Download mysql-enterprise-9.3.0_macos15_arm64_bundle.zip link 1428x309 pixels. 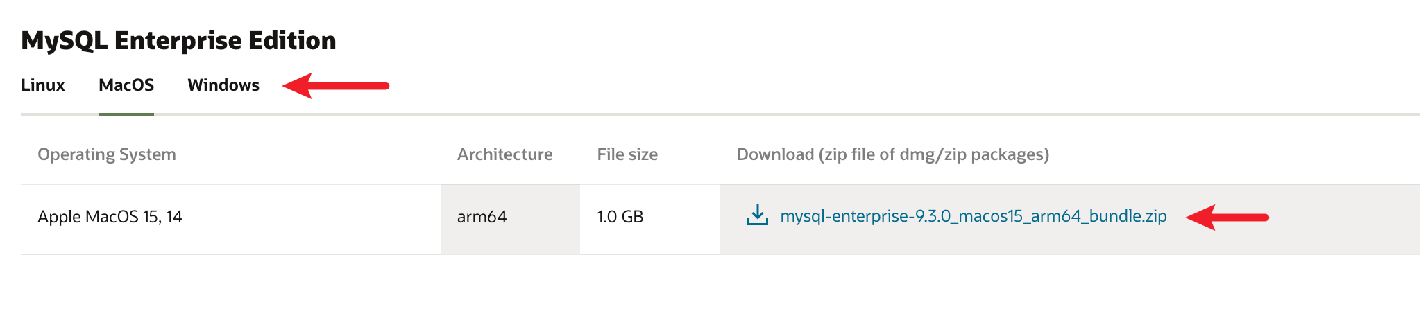(x=973, y=216)
